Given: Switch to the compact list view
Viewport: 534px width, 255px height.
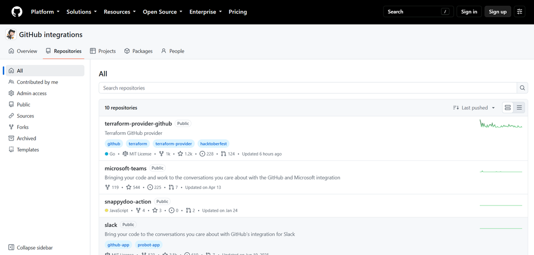Looking at the screenshot, I should [x=519, y=108].
